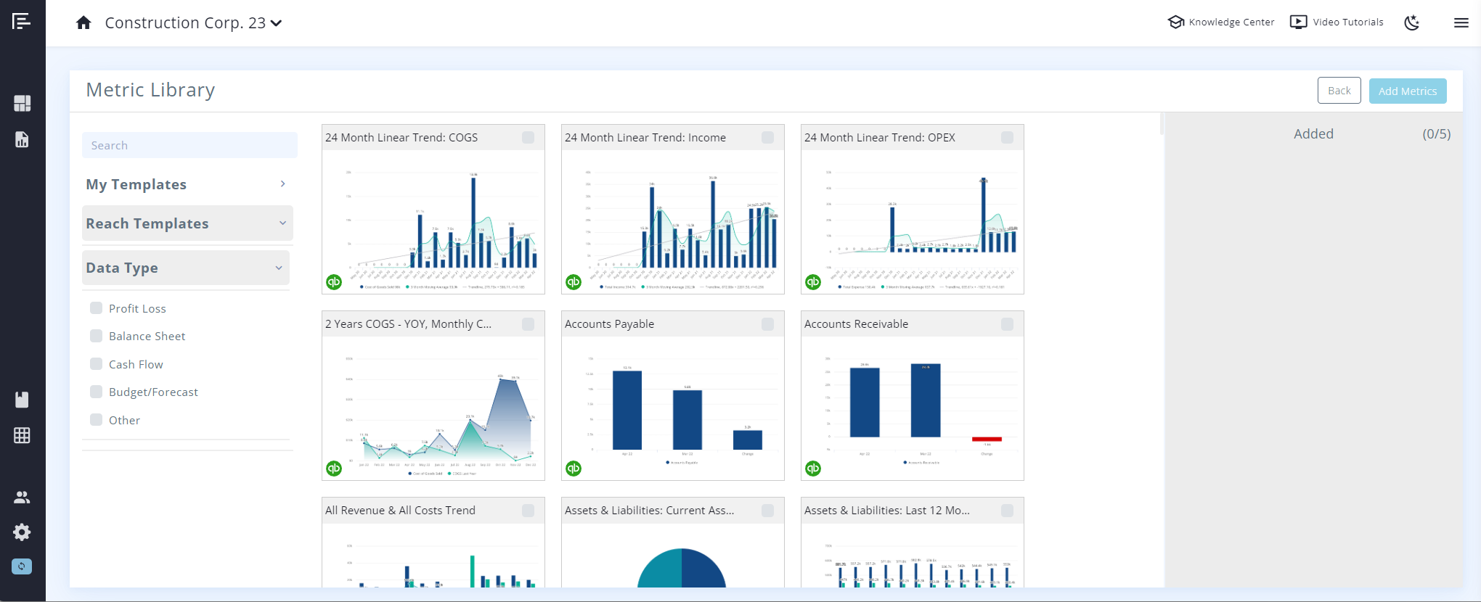This screenshot has width=1481, height=602.
Task: Open 24 Month Linear Trend: COGS chart thumbnail
Action: click(433, 221)
